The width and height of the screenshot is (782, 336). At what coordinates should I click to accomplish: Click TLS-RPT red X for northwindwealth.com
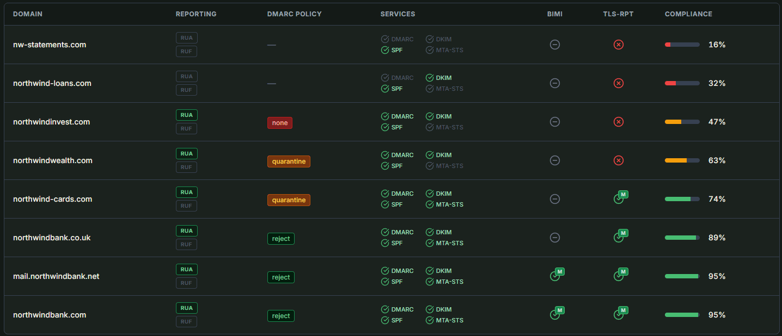click(x=619, y=160)
